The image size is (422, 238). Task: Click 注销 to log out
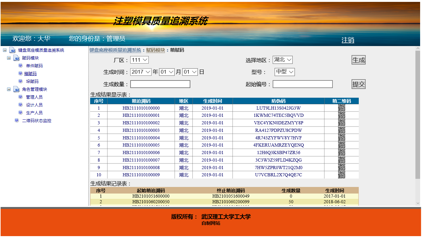click(348, 40)
